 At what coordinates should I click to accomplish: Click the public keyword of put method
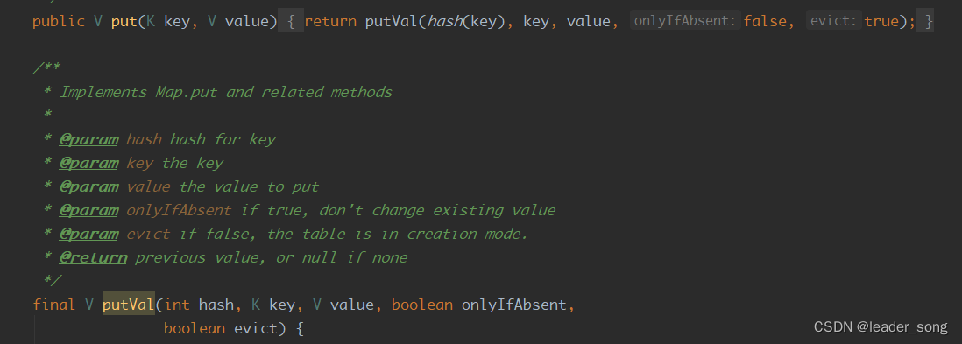pyautogui.click(x=59, y=22)
